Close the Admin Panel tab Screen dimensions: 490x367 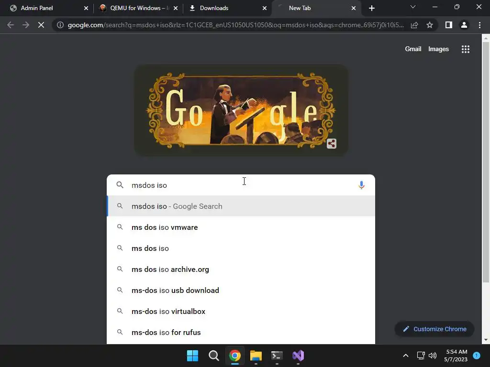pyautogui.click(x=86, y=8)
